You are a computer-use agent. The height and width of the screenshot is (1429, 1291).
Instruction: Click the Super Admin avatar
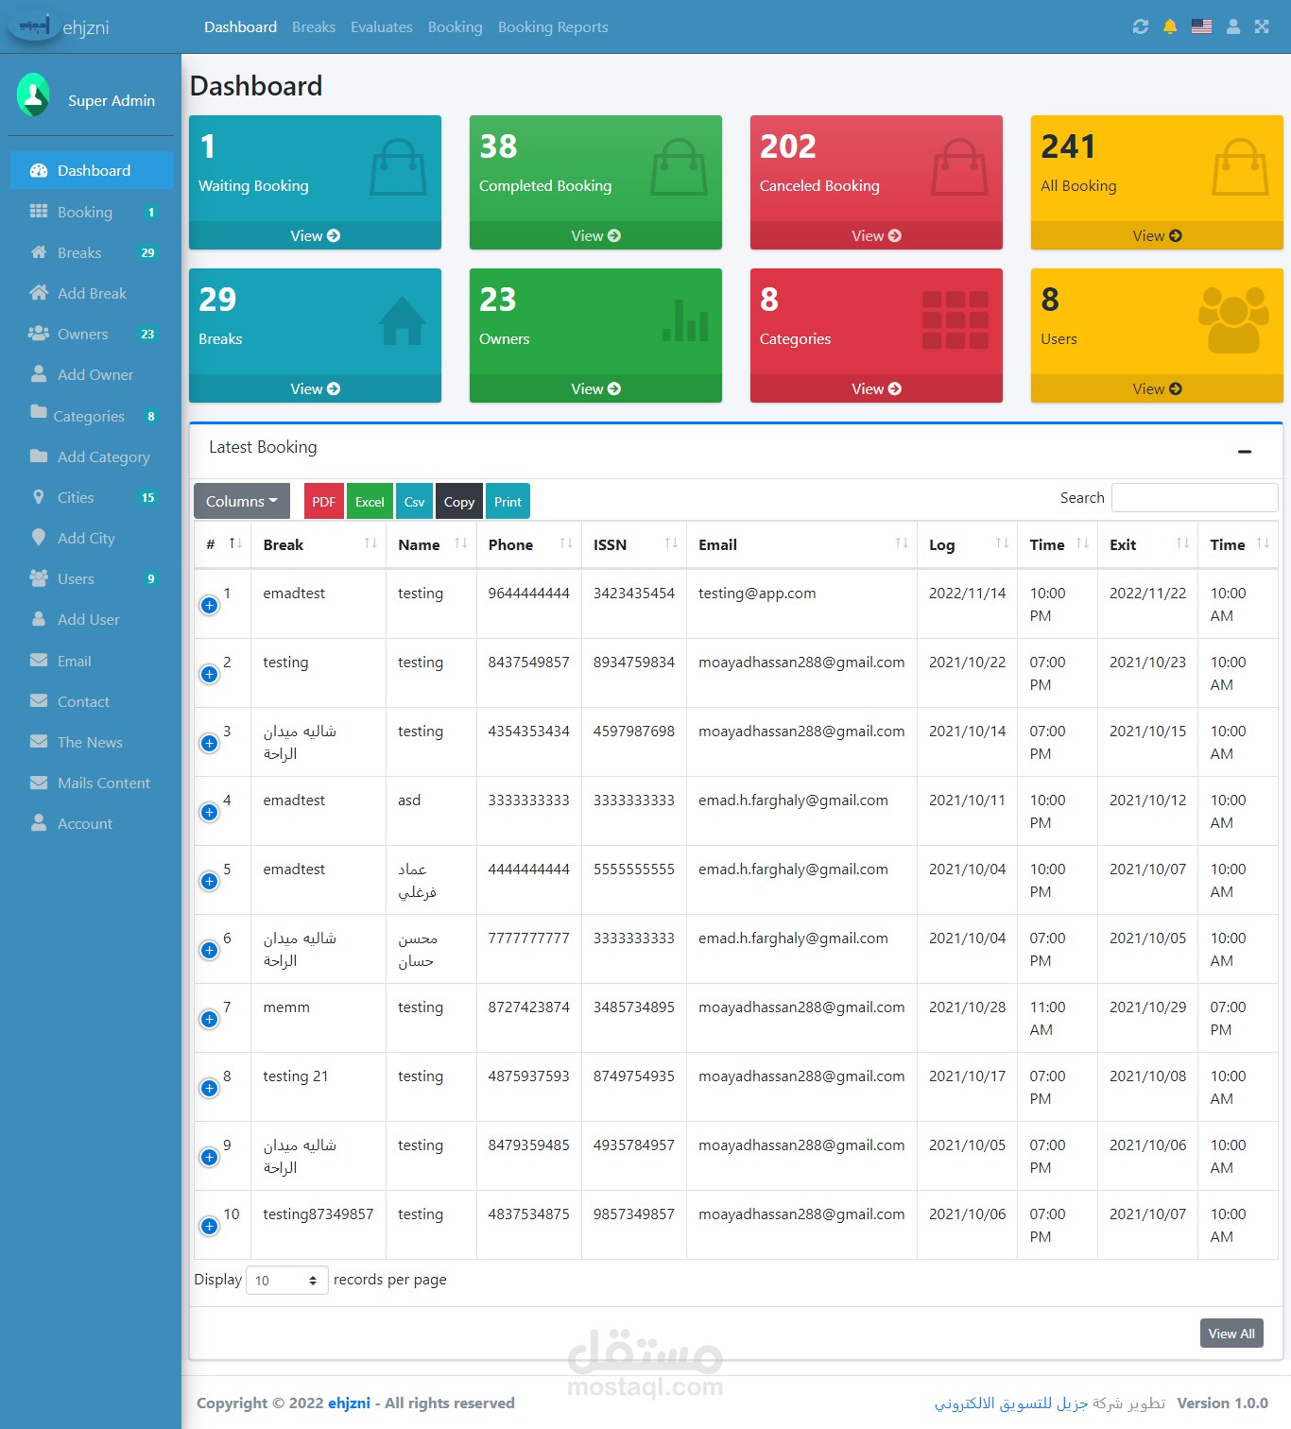[33, 95]
